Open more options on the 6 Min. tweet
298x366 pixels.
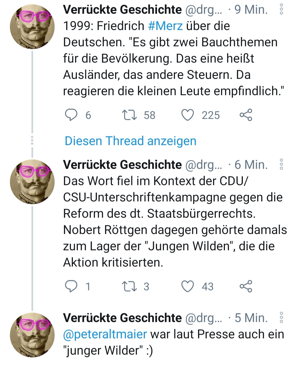[281, 165]
